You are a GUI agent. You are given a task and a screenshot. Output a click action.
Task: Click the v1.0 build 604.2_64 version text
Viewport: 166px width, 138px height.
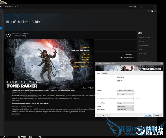tap(87, 88)
